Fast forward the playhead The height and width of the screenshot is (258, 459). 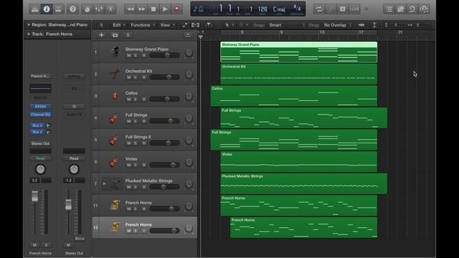click(x=142, y=9)
